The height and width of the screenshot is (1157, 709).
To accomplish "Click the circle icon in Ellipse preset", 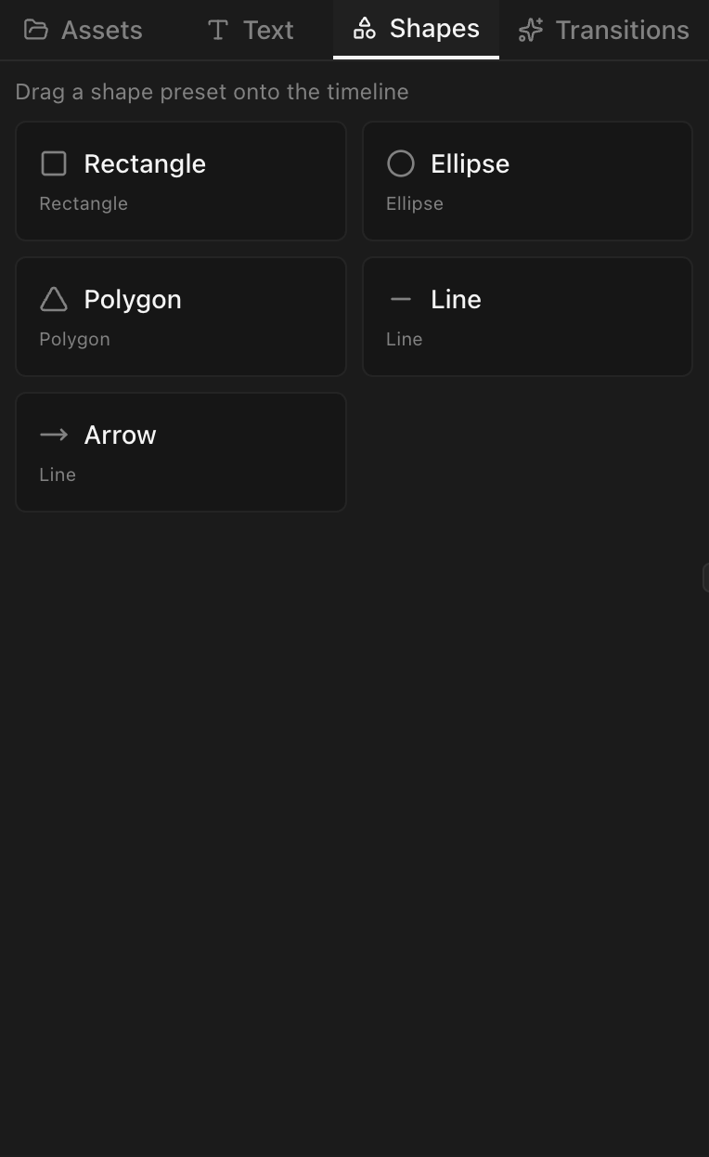I will click(x=401, y=163).
